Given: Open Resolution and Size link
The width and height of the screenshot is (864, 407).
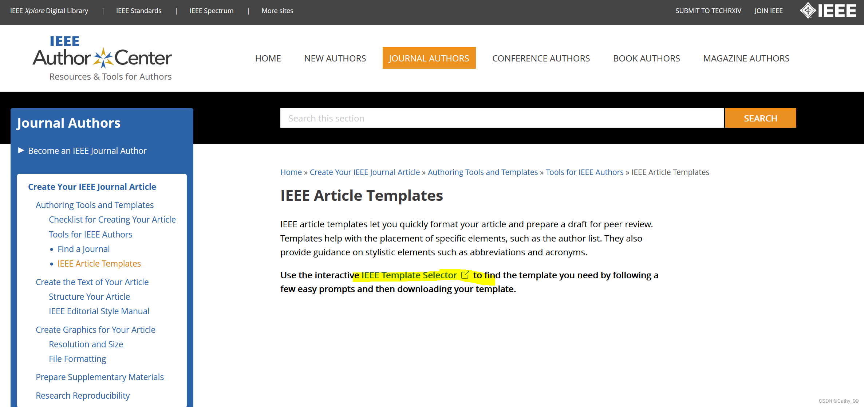Looking at the screenshot, I should tap(86, 344).
